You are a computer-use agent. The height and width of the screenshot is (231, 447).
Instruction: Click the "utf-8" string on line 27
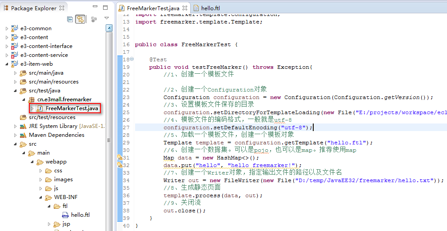click(x=293, y=127)
